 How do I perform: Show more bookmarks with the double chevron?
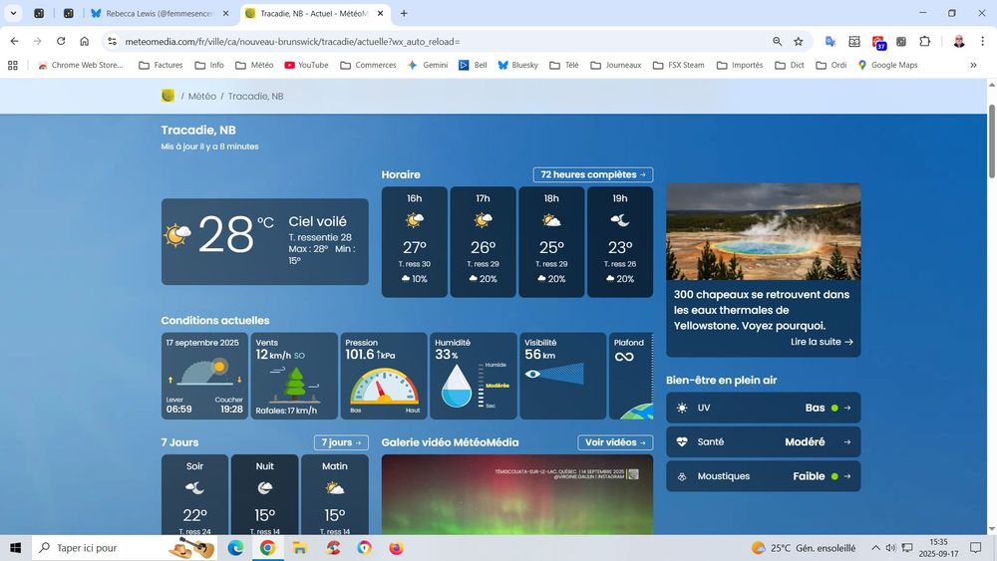(x=973, y=65)
